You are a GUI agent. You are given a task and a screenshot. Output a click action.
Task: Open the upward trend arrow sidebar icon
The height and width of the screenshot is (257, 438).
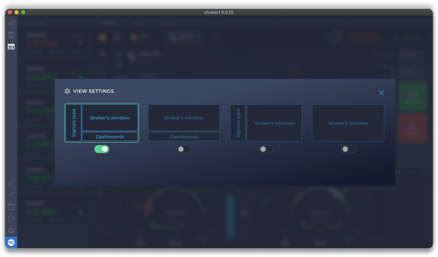click(x=11, y=195)
